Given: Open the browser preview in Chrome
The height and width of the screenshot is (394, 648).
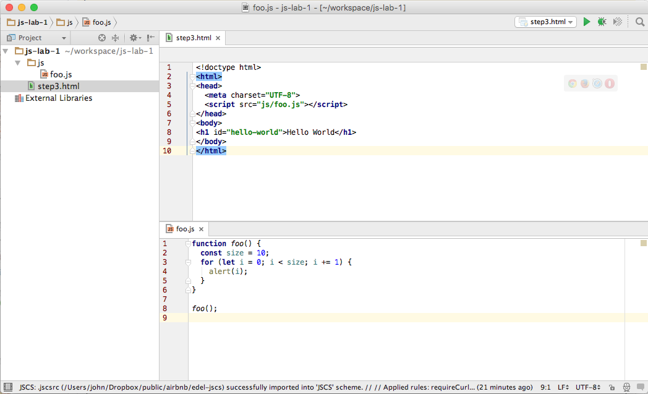Looking at the screenshot, I should [573, 84].
